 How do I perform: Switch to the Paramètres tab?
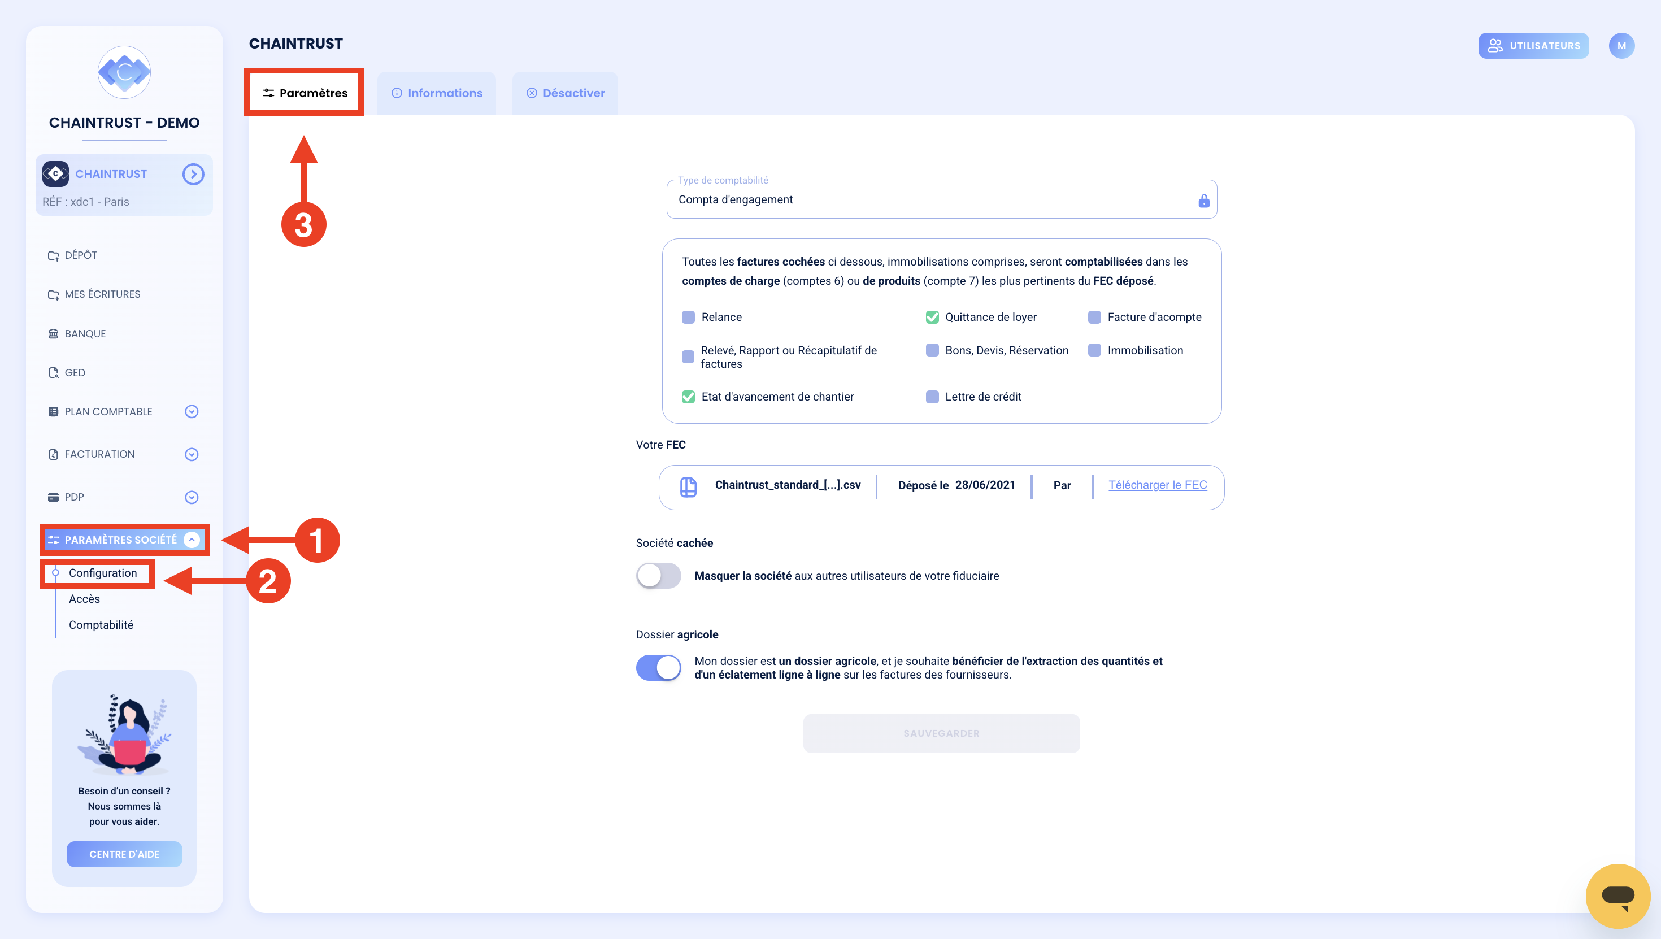[305, 93]
